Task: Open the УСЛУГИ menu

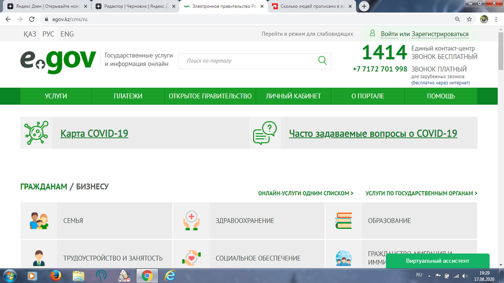Action: click(56, 96)
